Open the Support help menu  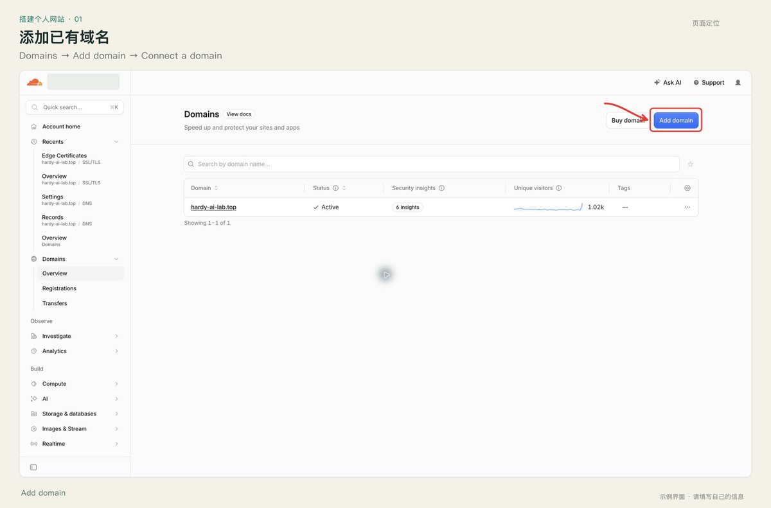click(x=709, y=82)
